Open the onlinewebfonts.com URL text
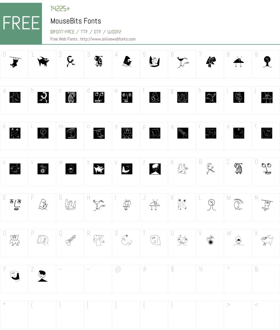 pos(108,39)
